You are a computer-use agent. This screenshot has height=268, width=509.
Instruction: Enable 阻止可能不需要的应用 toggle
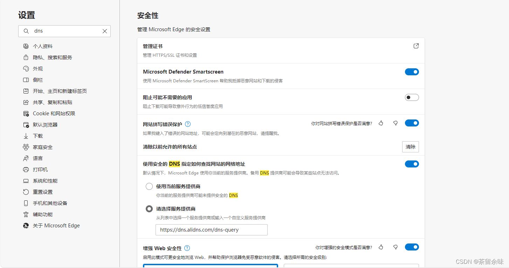coord(412,97)
